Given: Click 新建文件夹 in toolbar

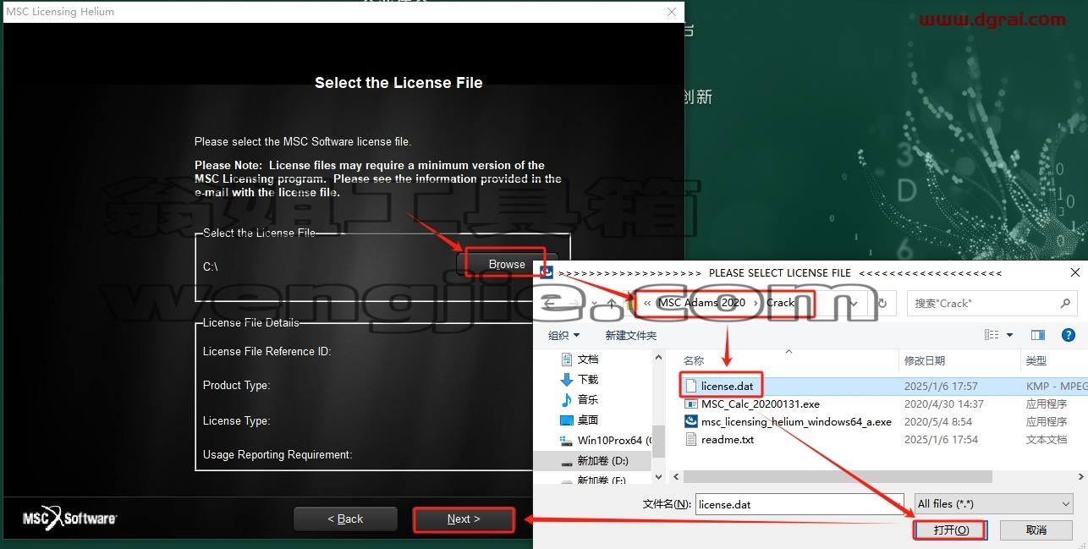Looking at the screenshot, I should click(631, 335).
